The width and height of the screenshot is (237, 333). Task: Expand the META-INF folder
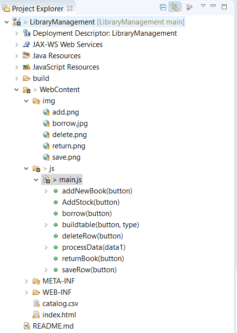(x=26, y=281)
